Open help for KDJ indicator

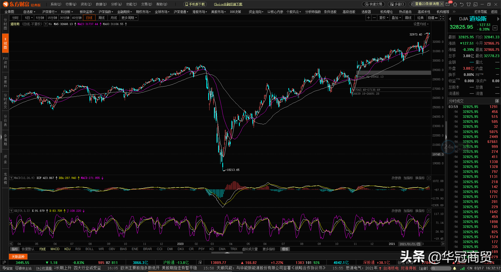(11, 211)
